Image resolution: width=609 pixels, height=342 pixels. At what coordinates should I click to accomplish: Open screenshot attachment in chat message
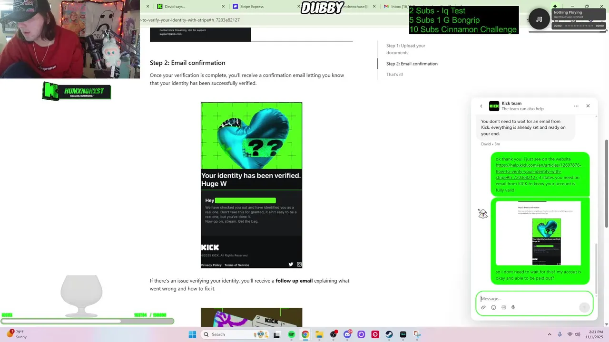tap(538, 233)
